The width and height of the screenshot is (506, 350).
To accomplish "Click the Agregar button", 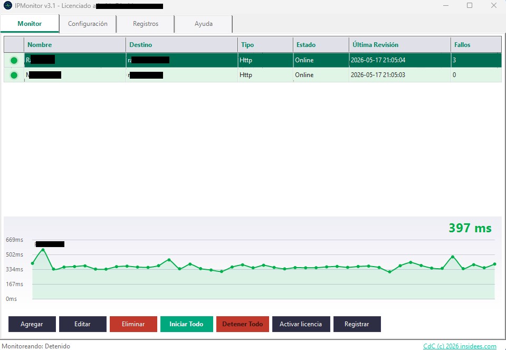I will click(32, 324).
